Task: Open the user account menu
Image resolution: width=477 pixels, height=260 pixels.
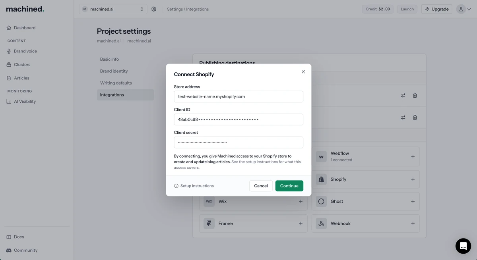Action: (x=463, y=9)
